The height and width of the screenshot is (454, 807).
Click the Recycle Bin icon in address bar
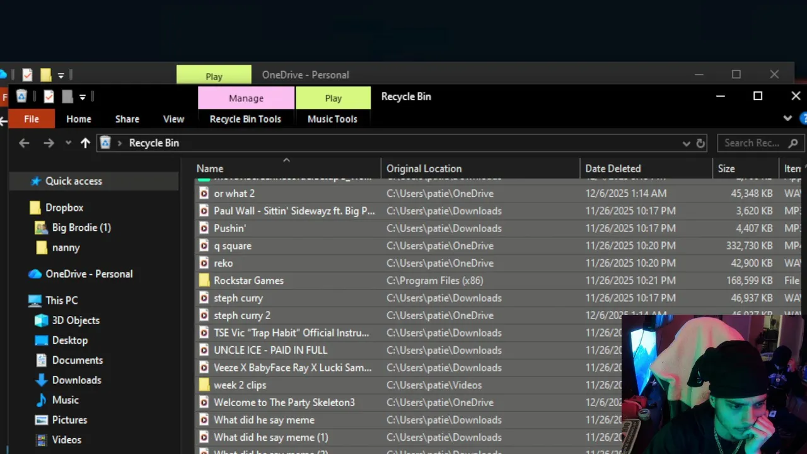105,143
